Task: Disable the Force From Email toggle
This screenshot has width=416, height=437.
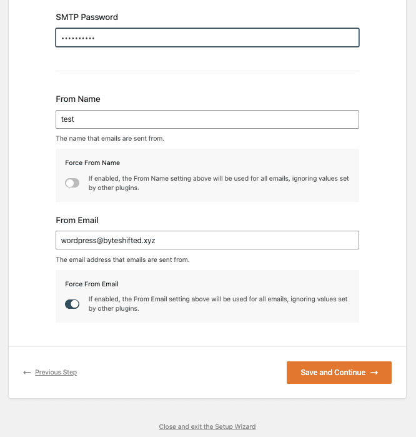Action: (72, 304)
